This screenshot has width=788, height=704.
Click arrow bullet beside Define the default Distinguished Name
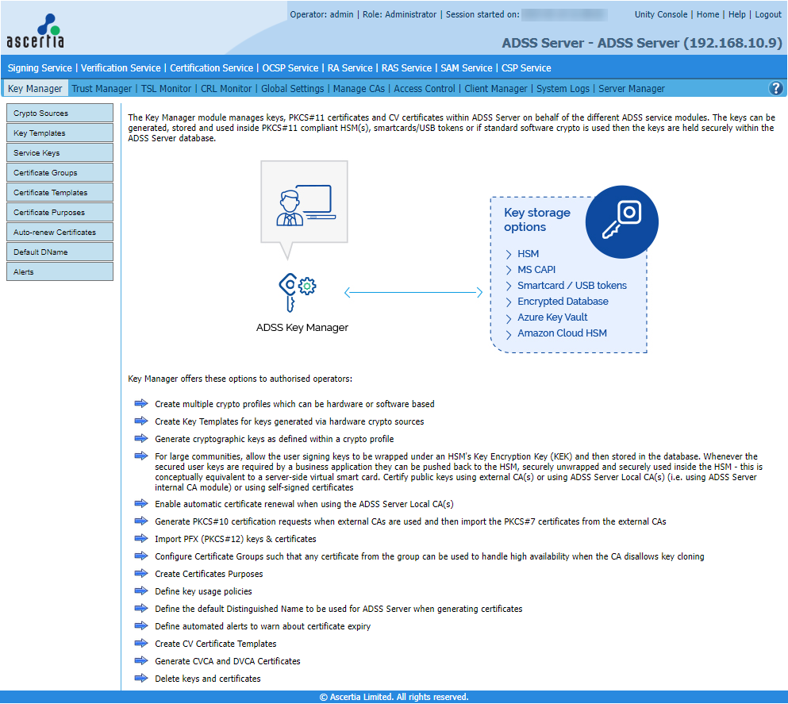tap(141, 609)
